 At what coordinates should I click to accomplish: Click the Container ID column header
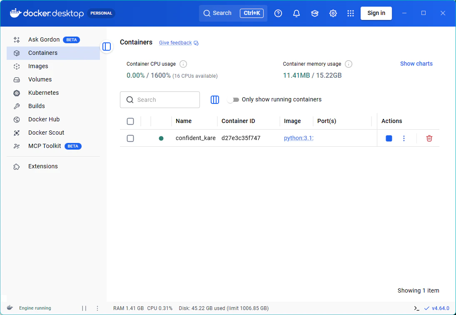click(238, 121)
